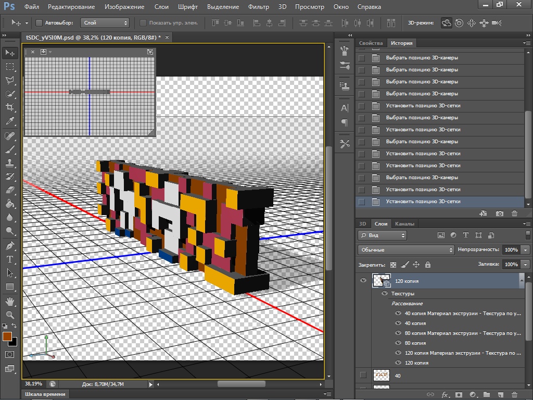Viewport: 533px width, 400px height.
Task: Open the History panel options menu
Action: (526, 43)
